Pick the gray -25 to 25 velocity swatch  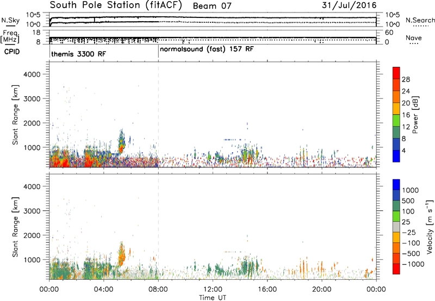(396, 227)
